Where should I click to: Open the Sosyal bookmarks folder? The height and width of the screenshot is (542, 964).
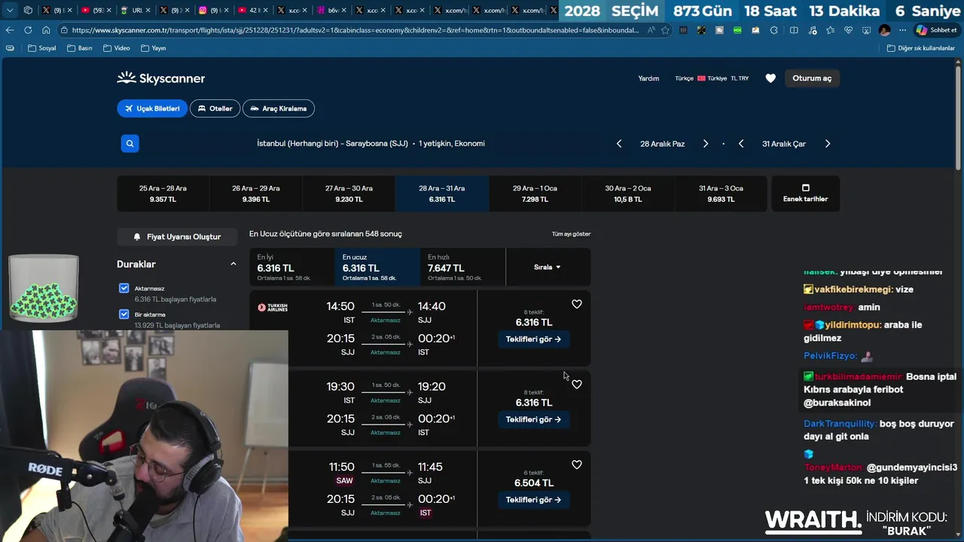pos(41,48)
